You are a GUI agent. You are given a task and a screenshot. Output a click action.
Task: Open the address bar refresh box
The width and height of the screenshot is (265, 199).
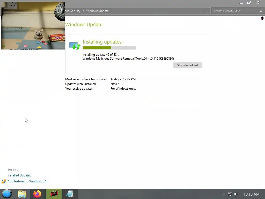207,11
